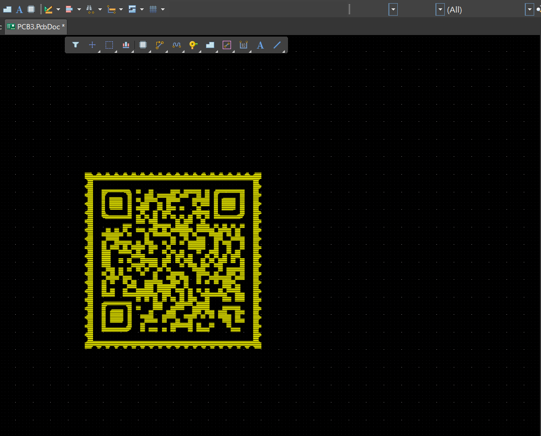Open the dropdown arrow beside the magnifier icon

(x=530, y=9)
